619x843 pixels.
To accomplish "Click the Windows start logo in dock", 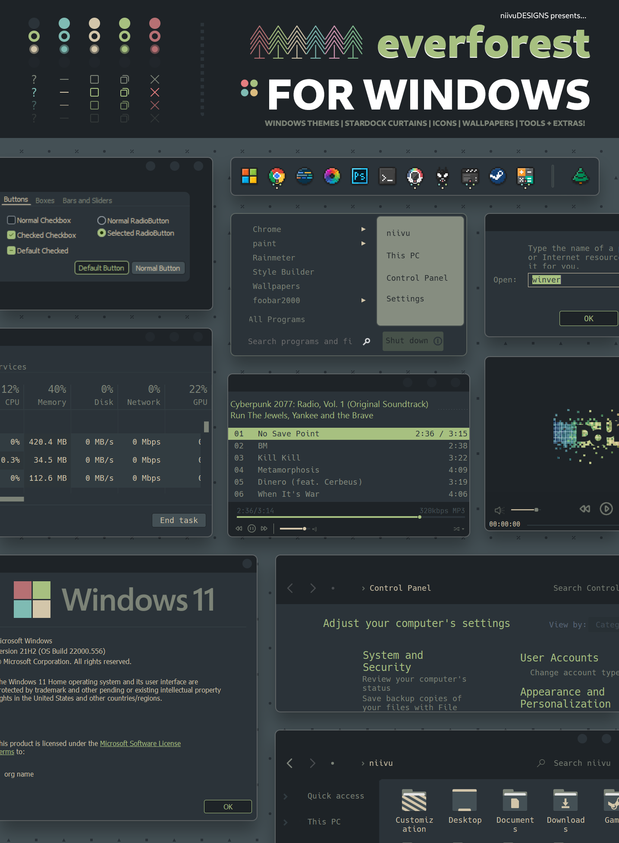I will pos(249,176).
